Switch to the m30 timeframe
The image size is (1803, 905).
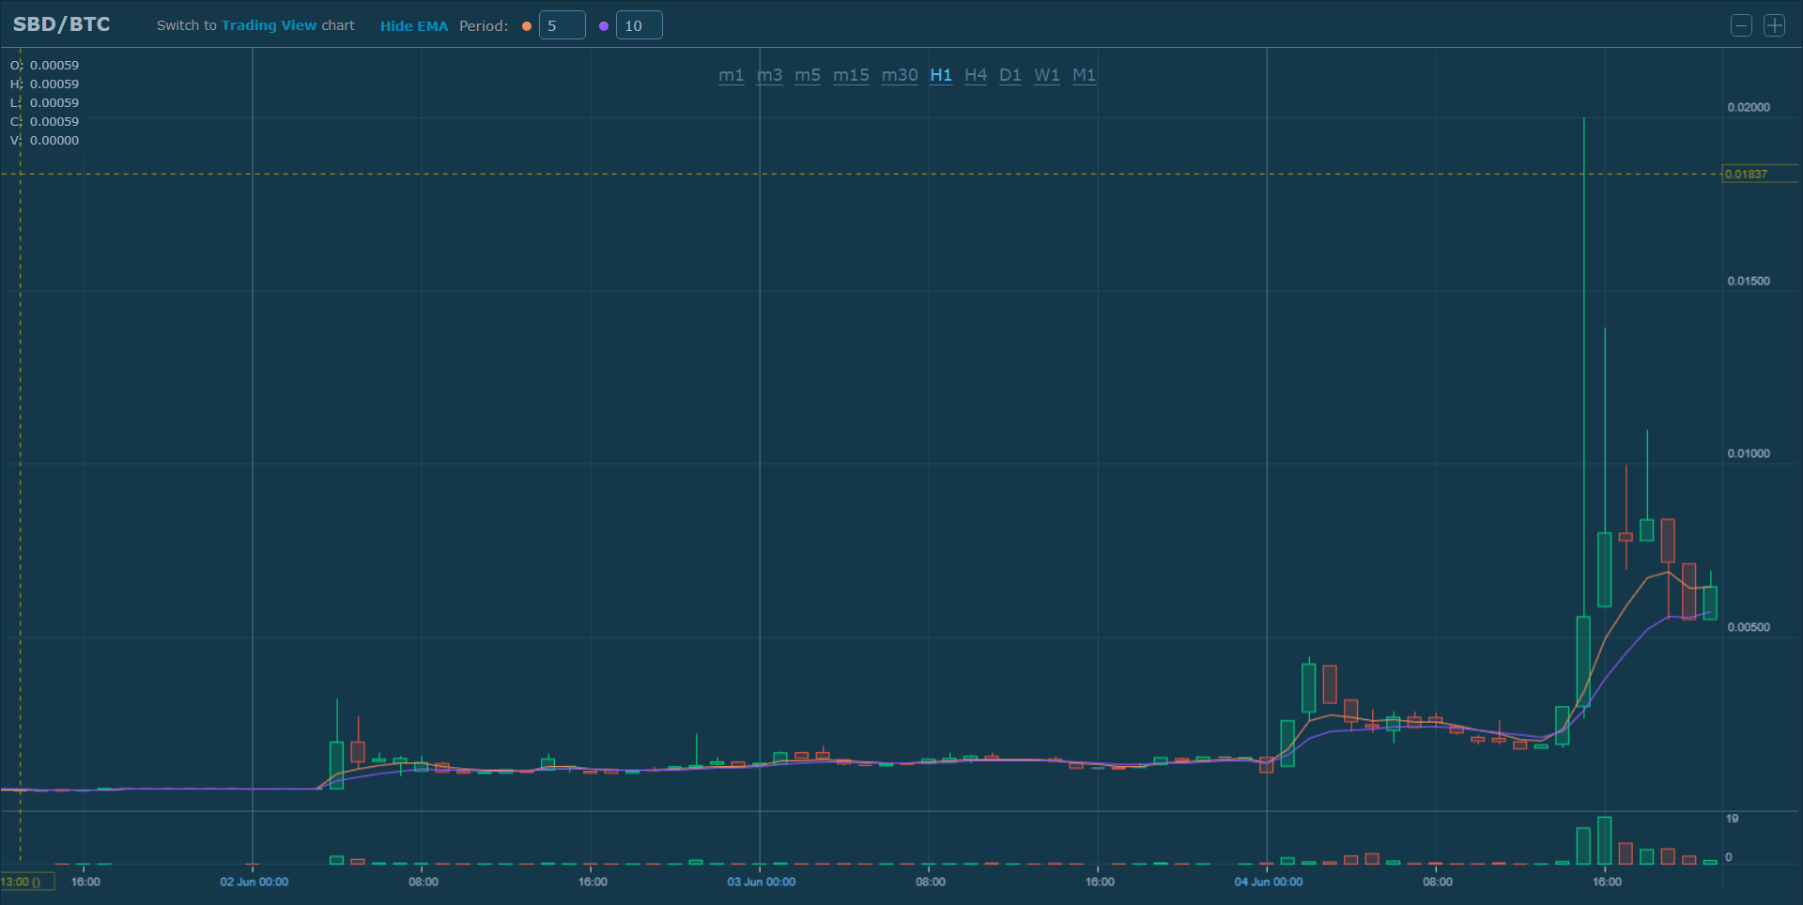(900, 75)
